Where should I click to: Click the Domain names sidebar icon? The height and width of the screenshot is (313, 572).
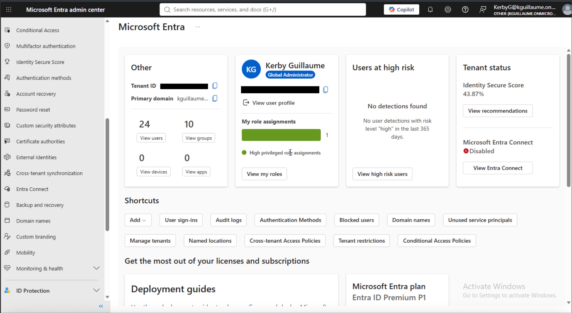(7, 221)
